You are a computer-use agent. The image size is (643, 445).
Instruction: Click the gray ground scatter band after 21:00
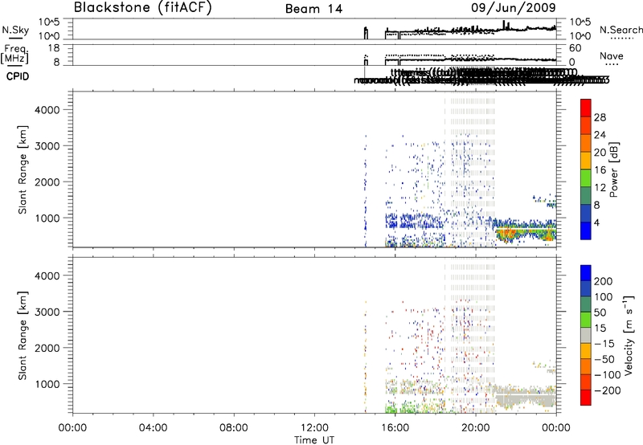[525, 398]
